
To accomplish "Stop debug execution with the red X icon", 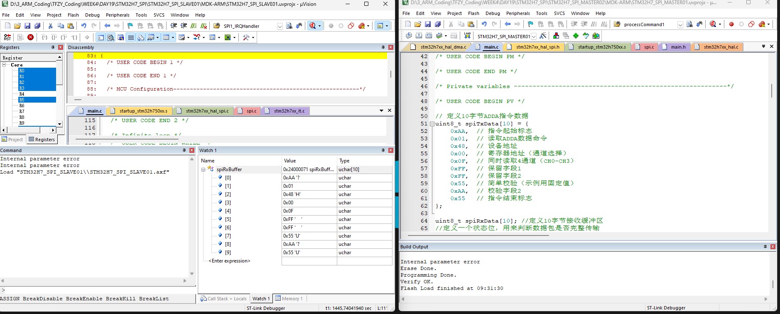I will (30, 37).
